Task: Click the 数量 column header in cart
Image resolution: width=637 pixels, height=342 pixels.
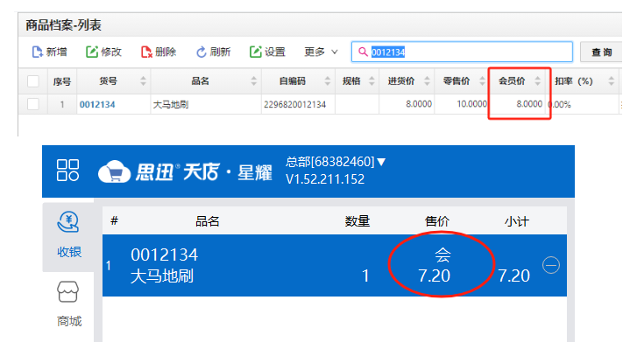Action: pos(357,221)
